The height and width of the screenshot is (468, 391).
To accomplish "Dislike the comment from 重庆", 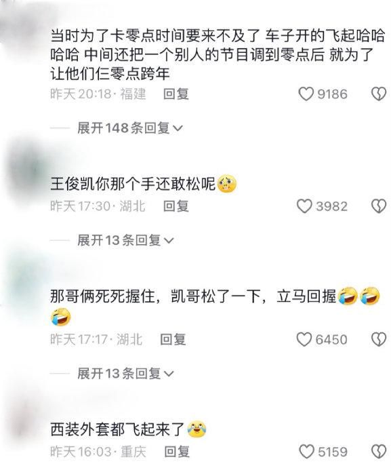I will [x=379, y=452].
